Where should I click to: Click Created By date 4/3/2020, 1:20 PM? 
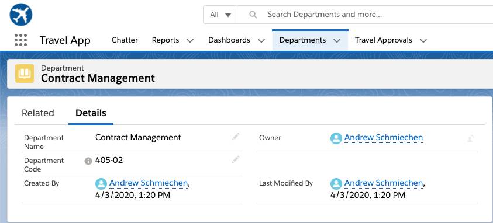(x=132, y=195)
